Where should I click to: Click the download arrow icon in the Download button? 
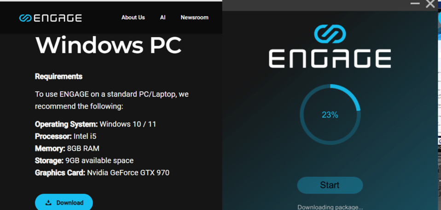point(48,203)
